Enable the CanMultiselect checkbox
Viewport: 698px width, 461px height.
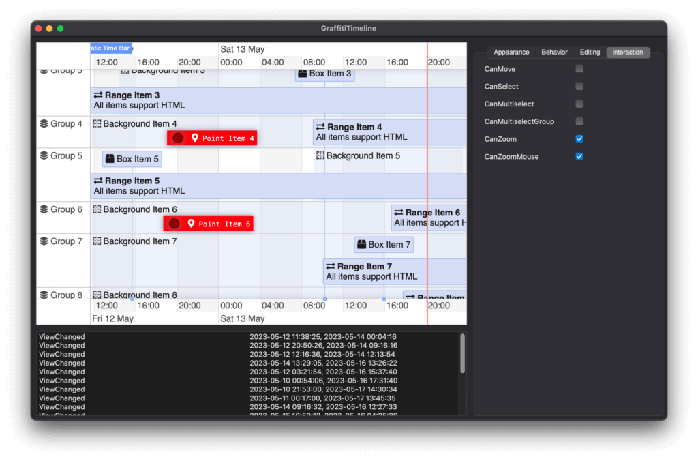pyautogui.click(x=579, y=104)
